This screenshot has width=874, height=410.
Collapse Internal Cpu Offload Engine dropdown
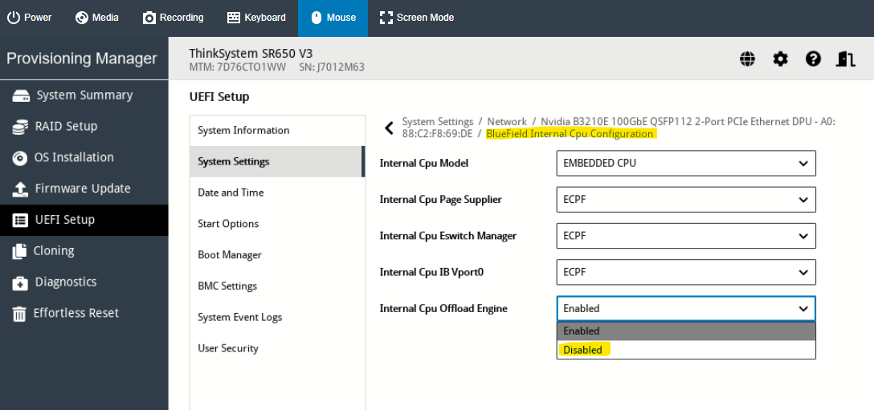686,309
